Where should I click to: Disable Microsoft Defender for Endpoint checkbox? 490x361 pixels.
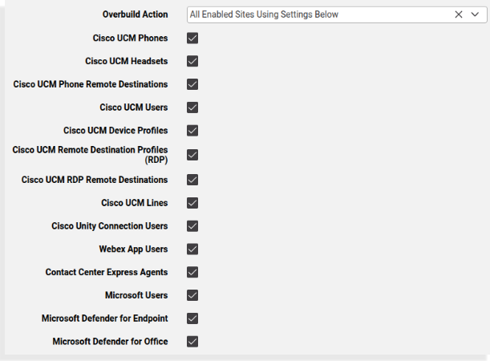[192, 318]
